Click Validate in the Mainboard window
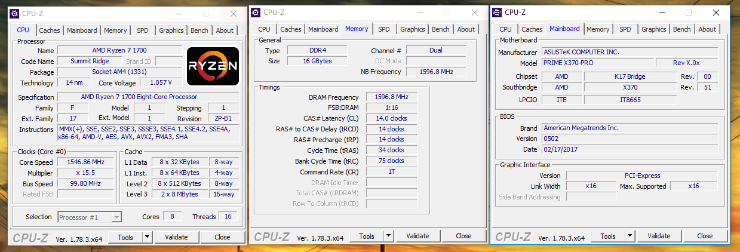The height and width of the screenshot is (252, 740). pyautogui.click(x=659, y=236)
